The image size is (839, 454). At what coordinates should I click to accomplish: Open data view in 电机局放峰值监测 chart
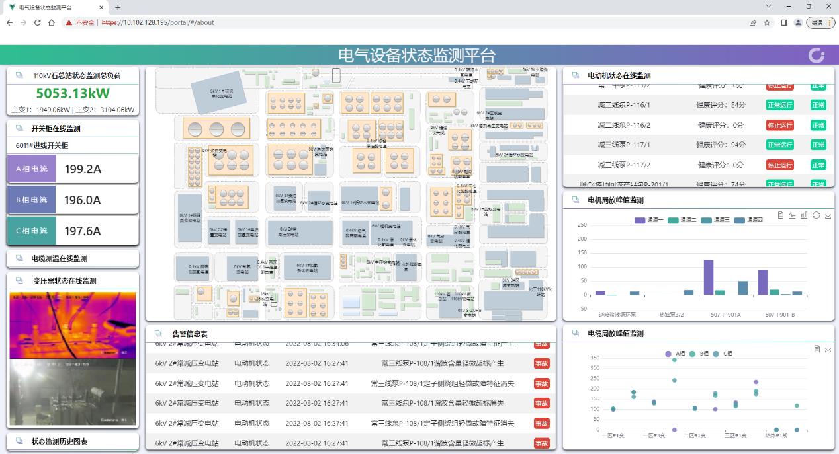(x=781, y=215)
